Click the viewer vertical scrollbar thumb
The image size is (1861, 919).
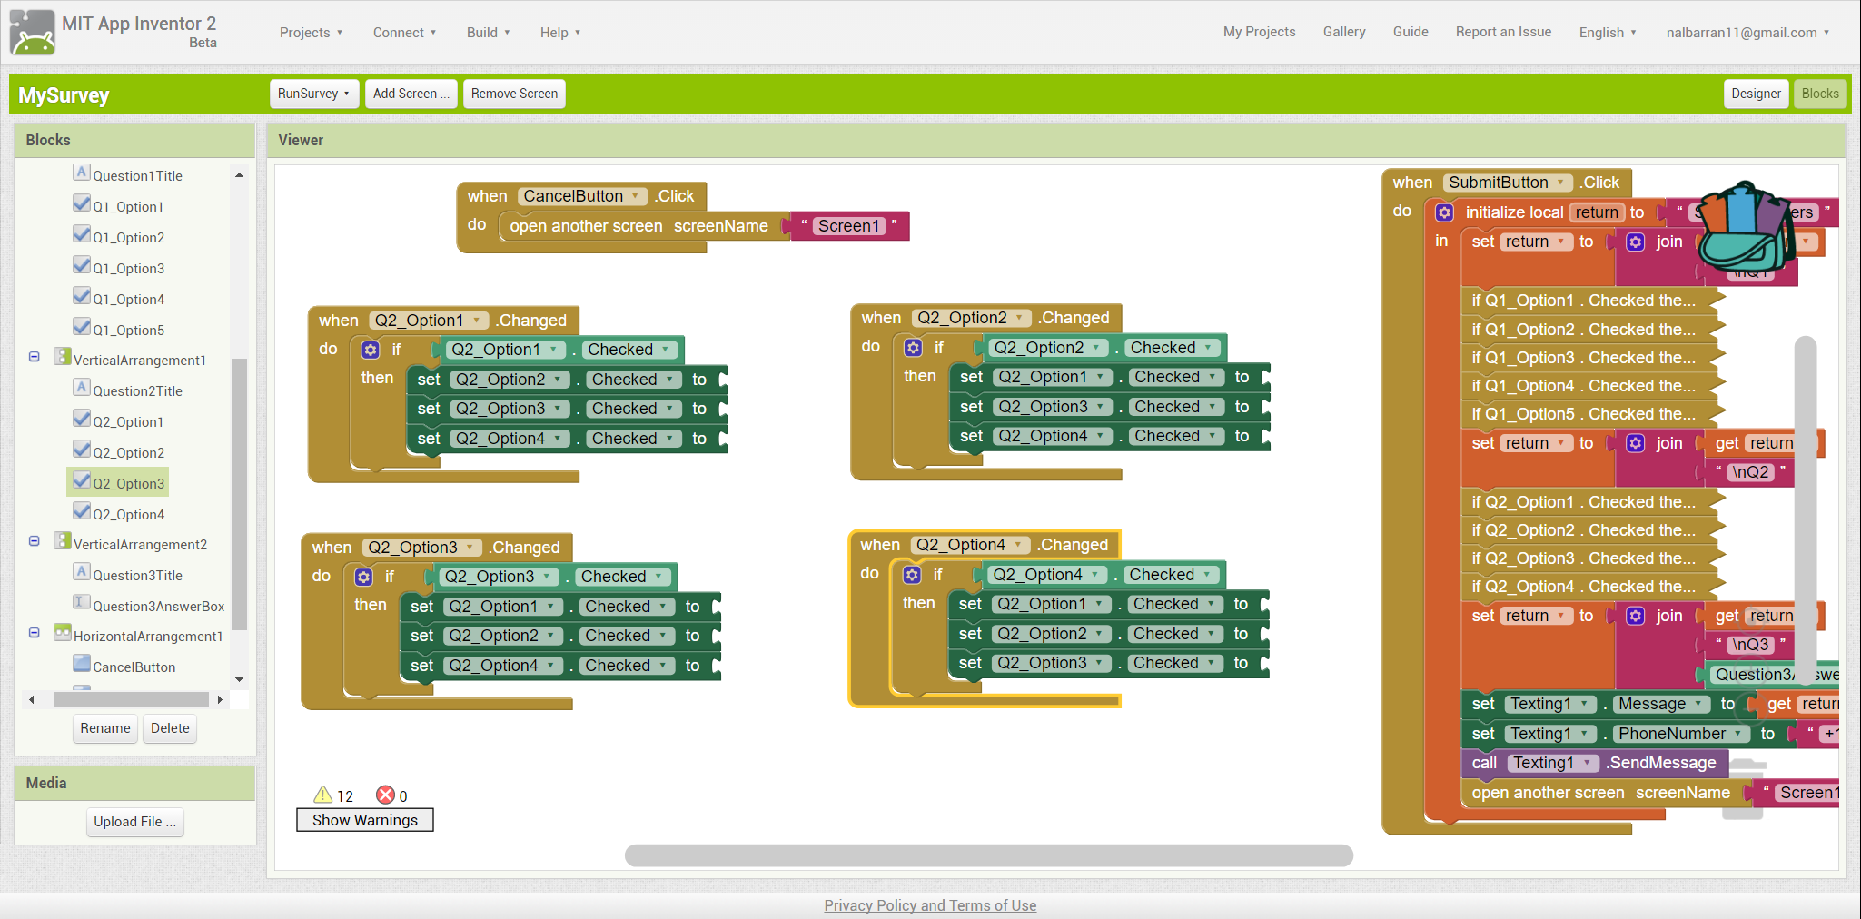click(x=1806, y=509)
